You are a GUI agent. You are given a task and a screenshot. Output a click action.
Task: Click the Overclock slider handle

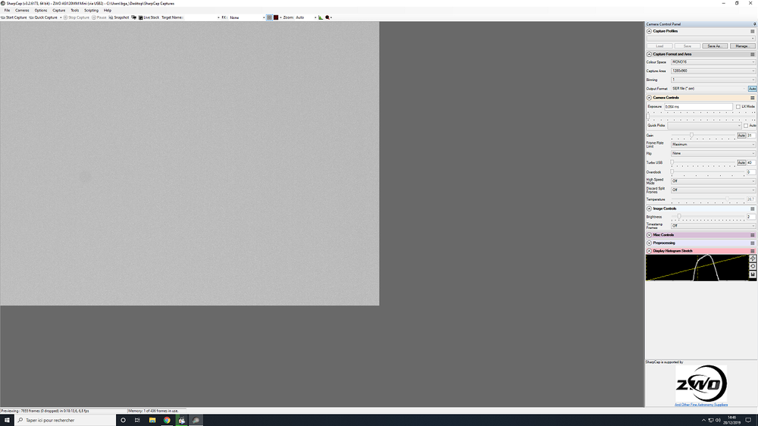coord(672,171)
